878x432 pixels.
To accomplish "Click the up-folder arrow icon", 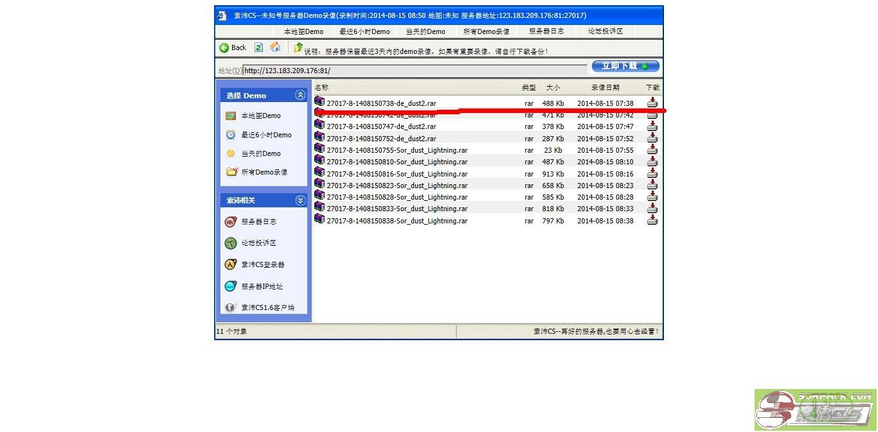I will click(x=298, y=48).
